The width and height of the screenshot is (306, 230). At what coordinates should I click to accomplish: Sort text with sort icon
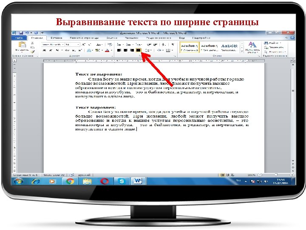pyautogui.click(x=164, y=45)
